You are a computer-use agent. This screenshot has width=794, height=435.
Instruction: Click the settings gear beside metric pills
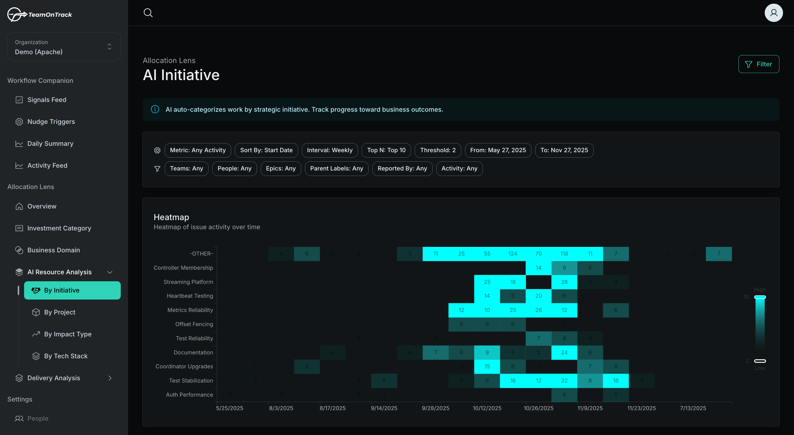157,150
